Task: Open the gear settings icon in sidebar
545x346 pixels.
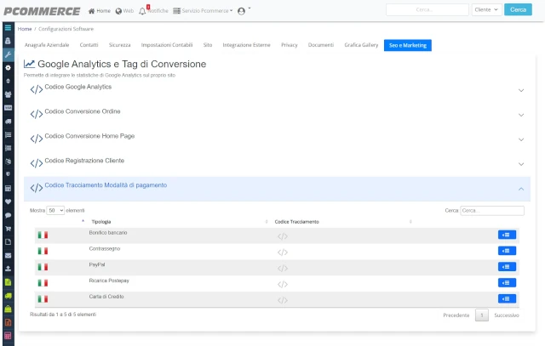Action: click(8, 68)
